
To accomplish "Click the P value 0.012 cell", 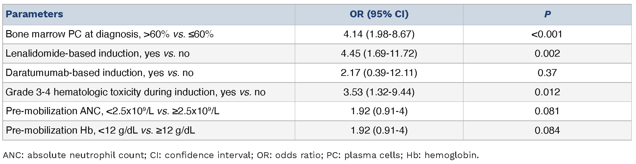I will (547, 92).
